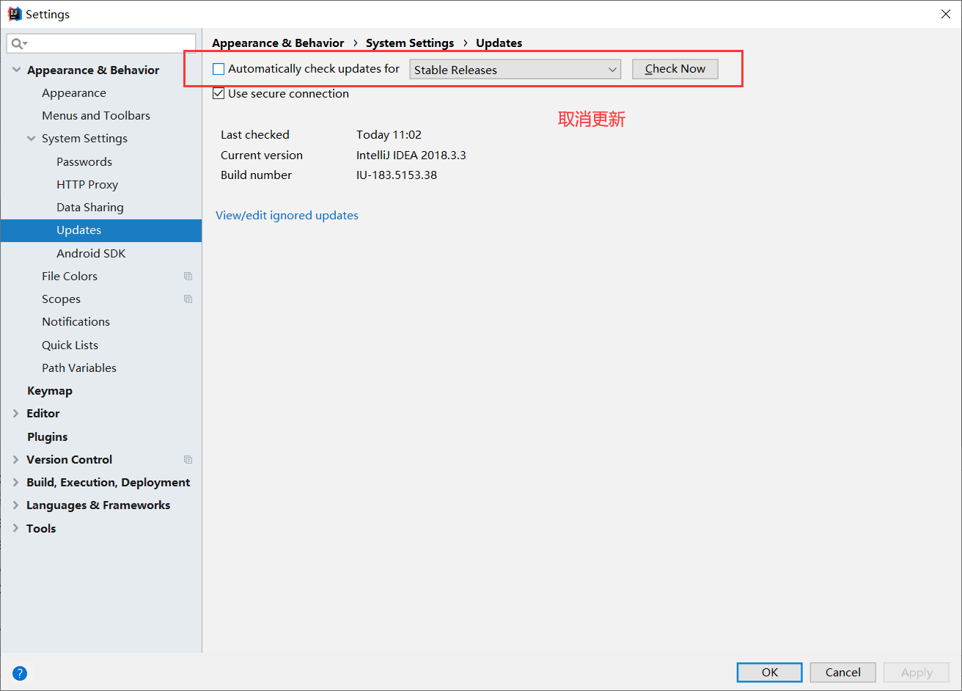Select the Updates tree item
Viewport: 962px width, 691px height.
tap(101, 230)
